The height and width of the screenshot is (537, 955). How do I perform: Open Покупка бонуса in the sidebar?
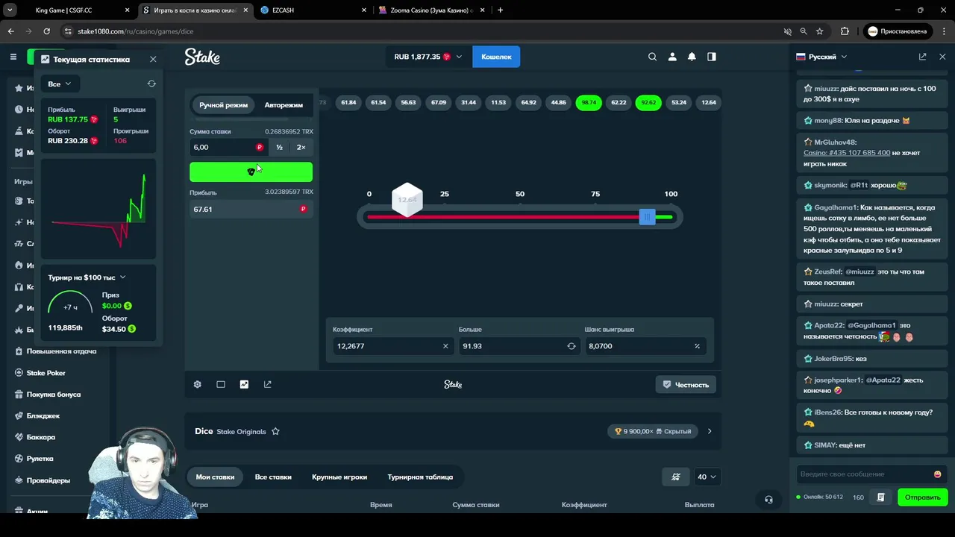click(x=54, y=395)
